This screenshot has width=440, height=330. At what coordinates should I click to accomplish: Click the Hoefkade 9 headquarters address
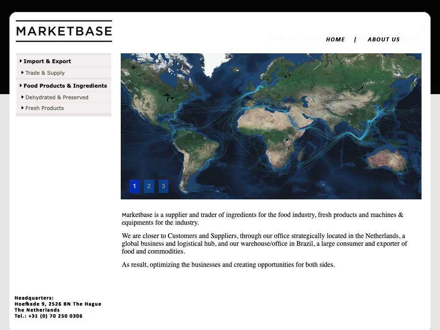(x=58, y=304)
